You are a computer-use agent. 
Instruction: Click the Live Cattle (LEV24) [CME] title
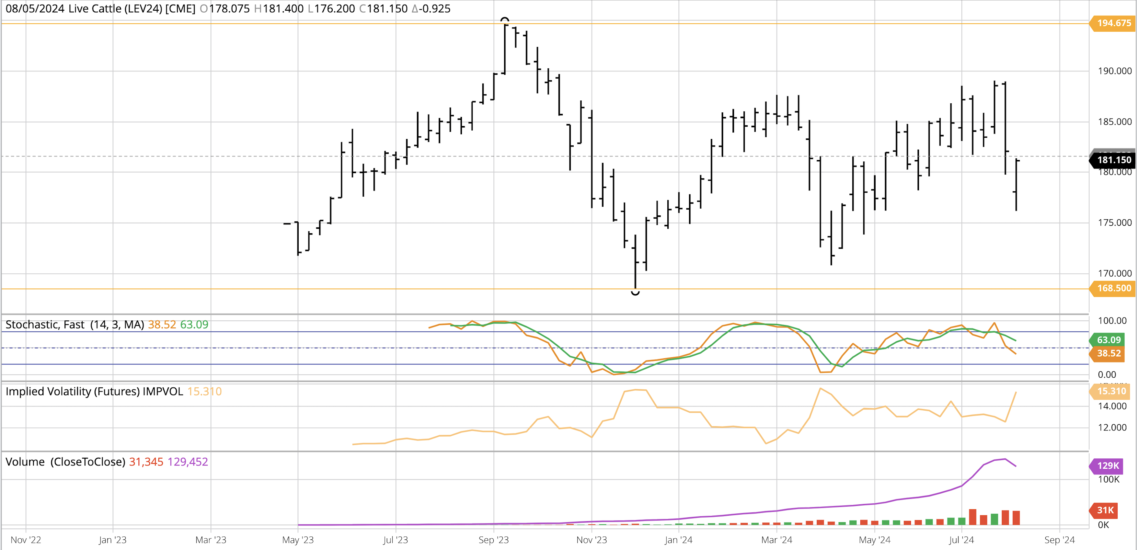(x=132, y=9)
